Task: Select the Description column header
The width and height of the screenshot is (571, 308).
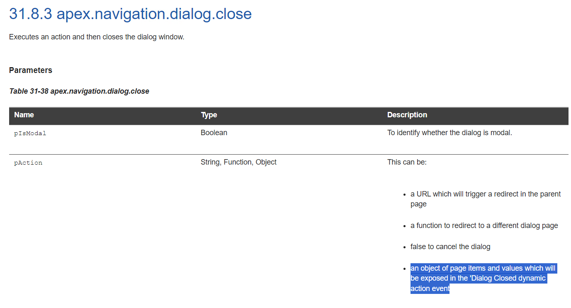Action: [x=407, y=115]
